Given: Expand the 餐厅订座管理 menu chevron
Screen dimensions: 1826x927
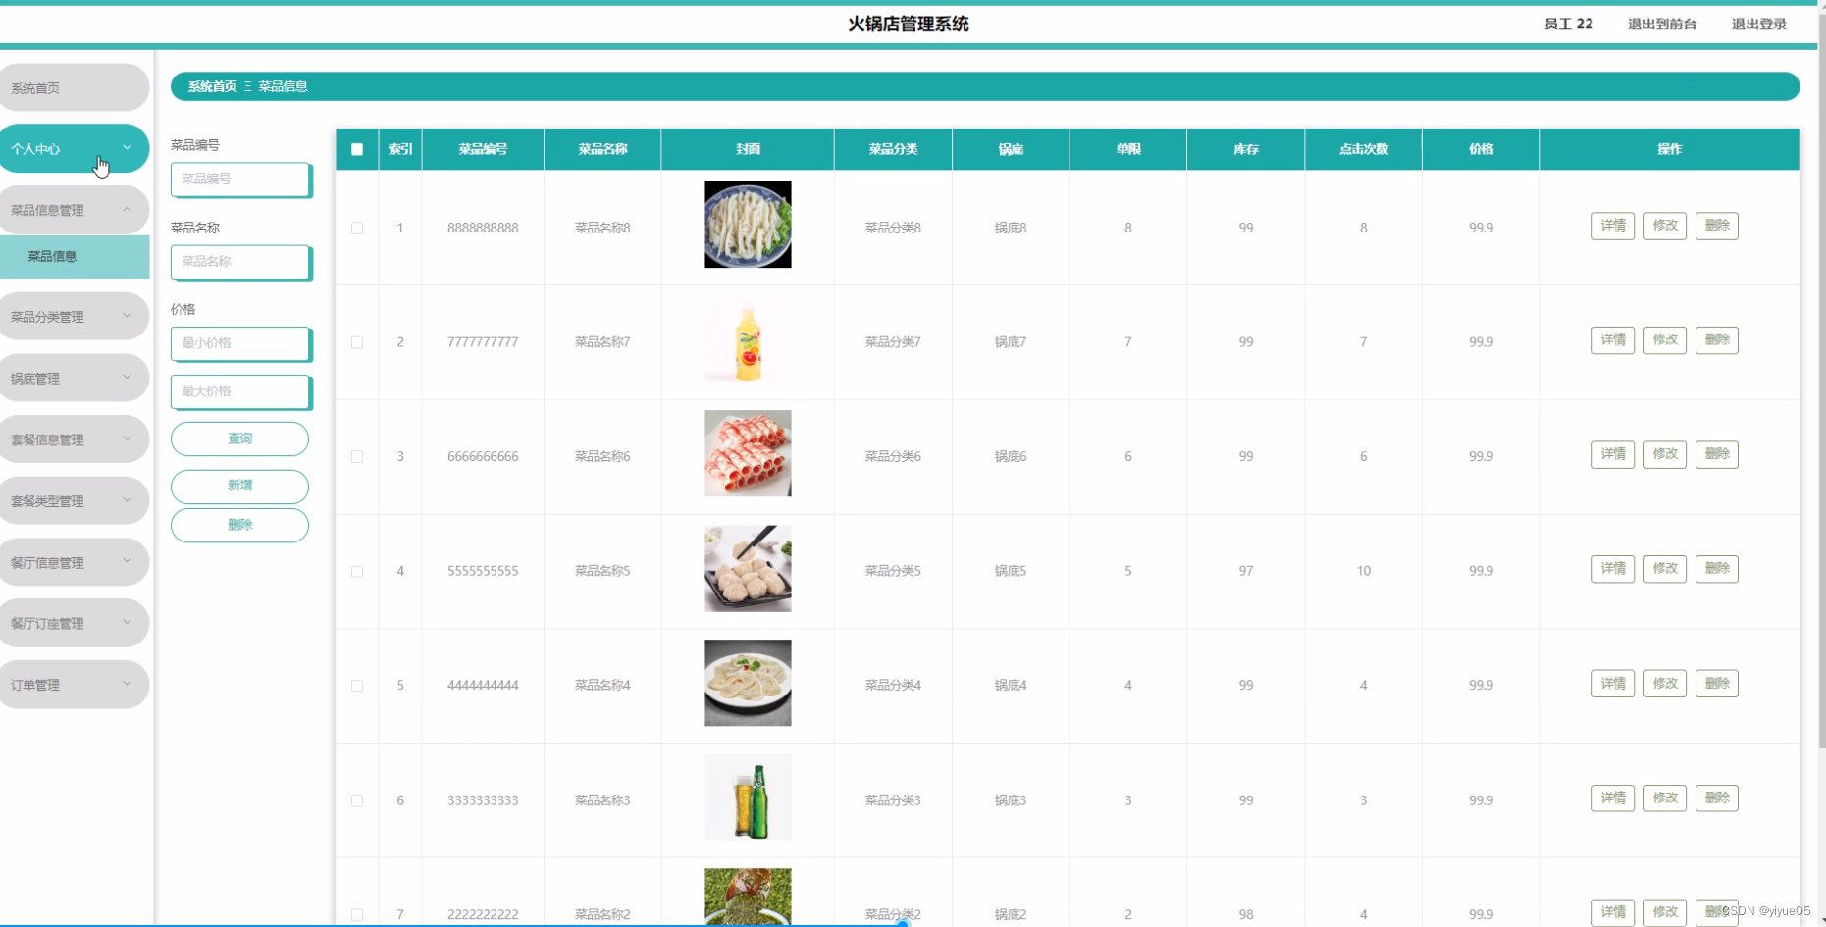Looking at the screenshot, I should click(127, 623).
